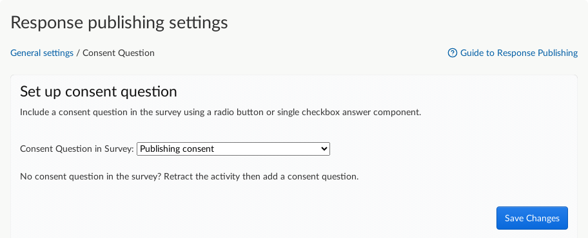Click the question-mark help circle icon
Screen dimensions: 588x238
tap(453, 53)
